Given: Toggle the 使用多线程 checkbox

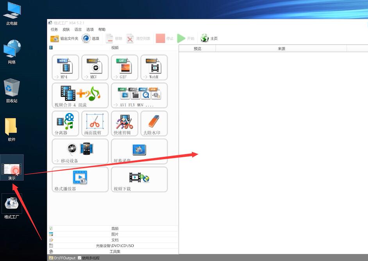Looking at the screenshot, I should (x=80, y=258).
